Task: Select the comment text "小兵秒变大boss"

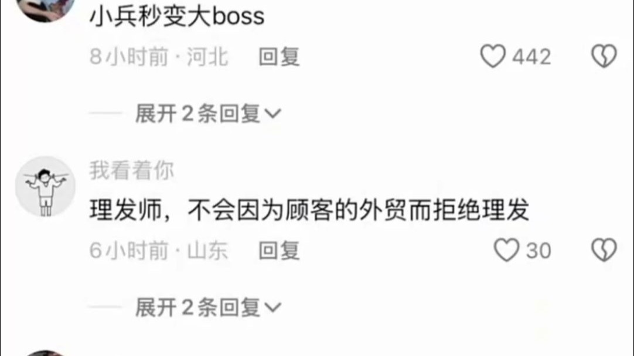Action: [x=177, y=16]
